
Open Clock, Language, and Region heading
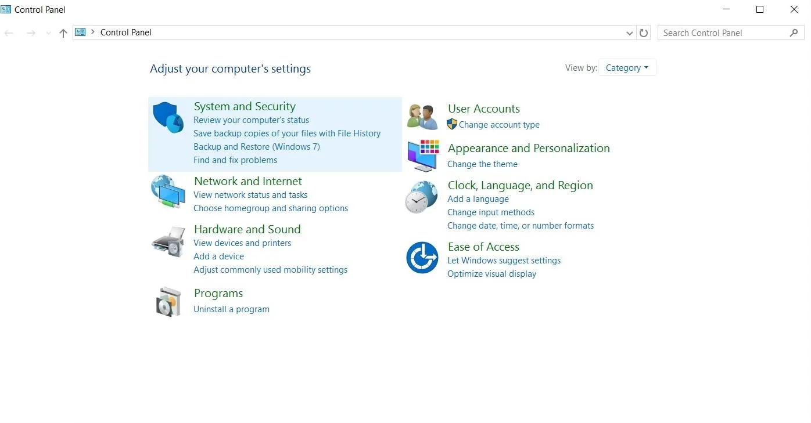(x=521, y=186)
